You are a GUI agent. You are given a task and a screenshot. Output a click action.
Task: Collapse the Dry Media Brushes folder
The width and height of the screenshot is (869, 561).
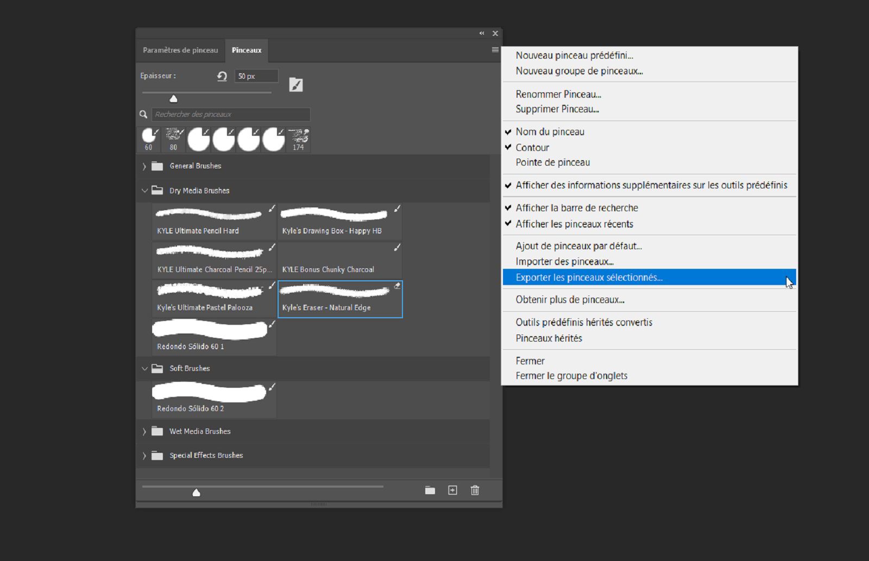pos(144,191)
